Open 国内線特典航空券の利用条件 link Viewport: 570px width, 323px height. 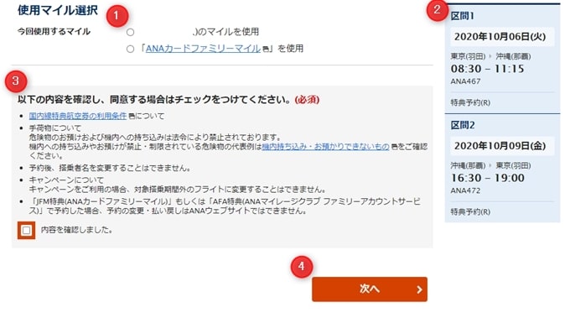pyautogui.click(x=78, y=116)
